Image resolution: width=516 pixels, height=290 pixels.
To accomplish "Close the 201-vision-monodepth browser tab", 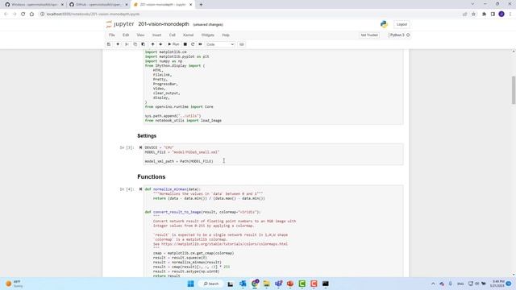I will [190, 5].
